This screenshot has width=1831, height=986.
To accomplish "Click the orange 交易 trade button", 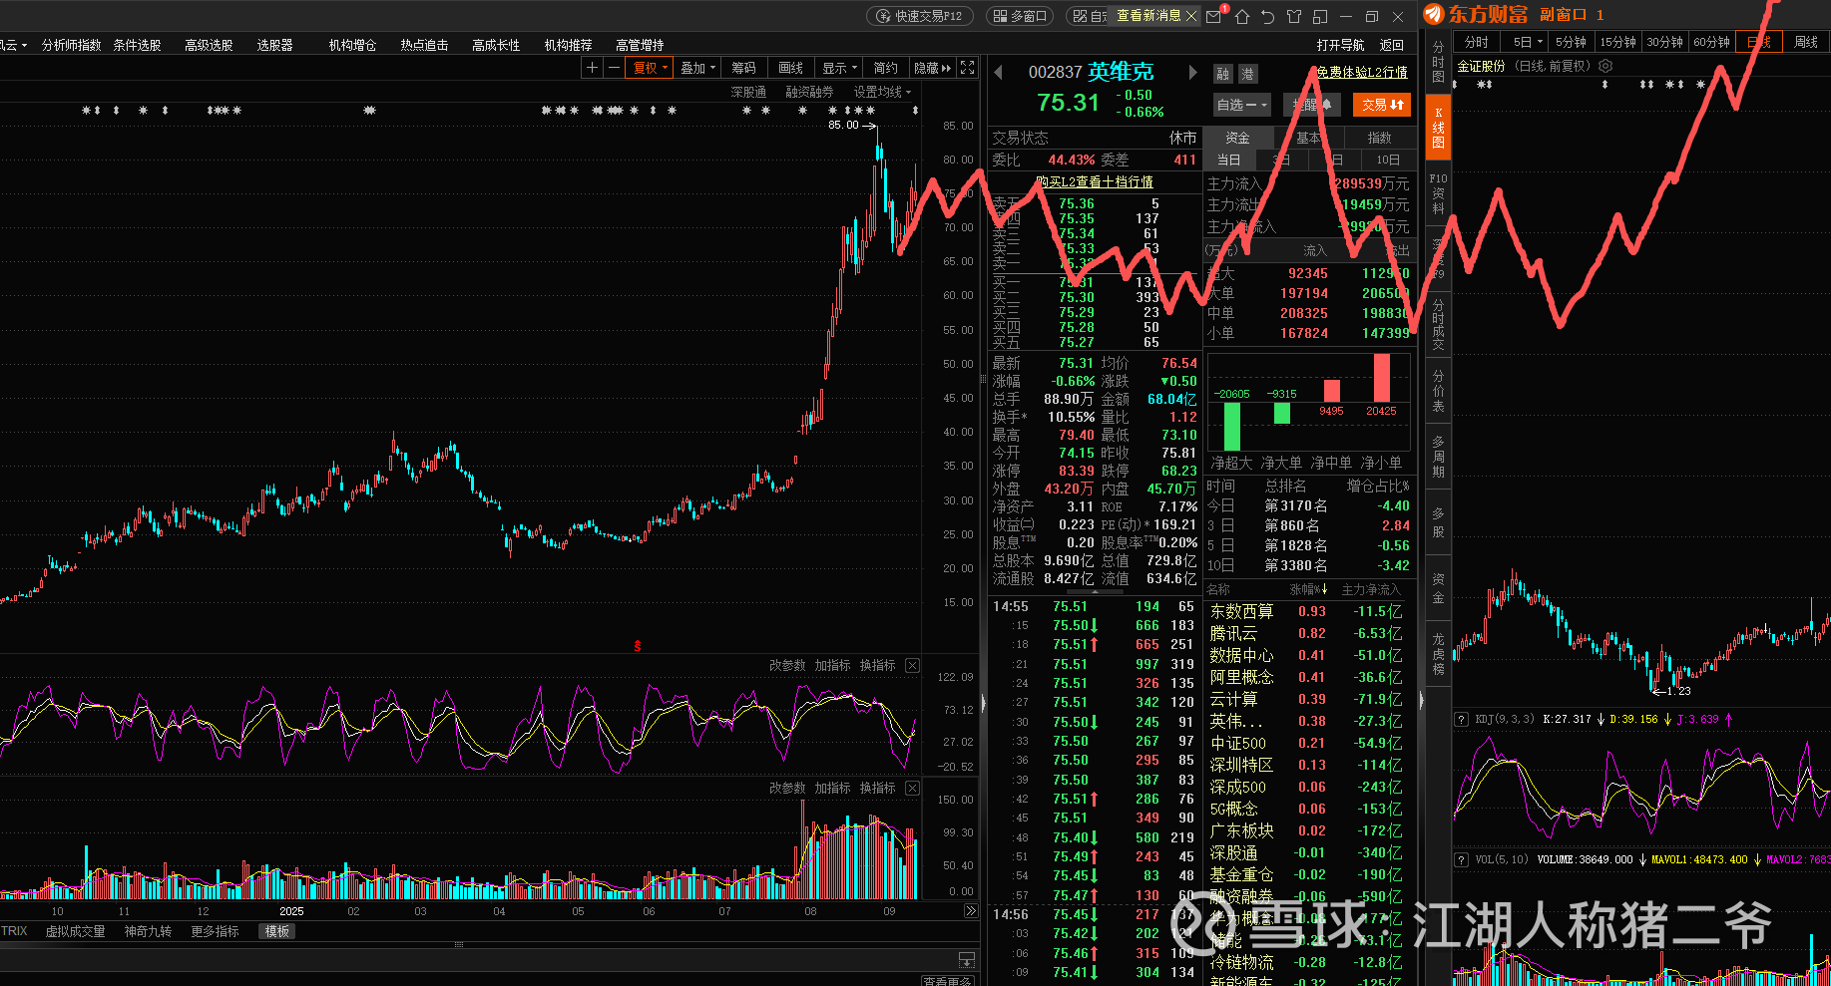I will point(1382,105).
